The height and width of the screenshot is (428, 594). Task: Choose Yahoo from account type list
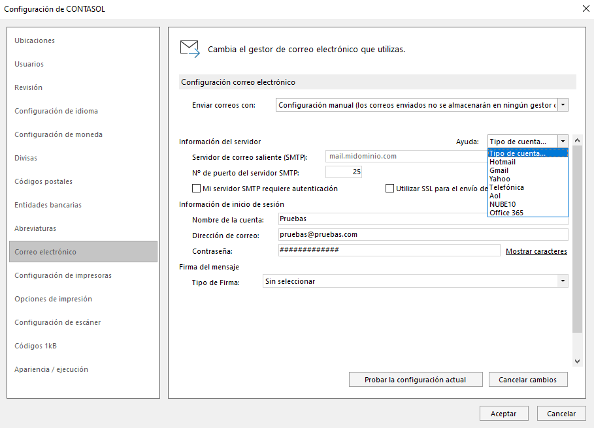pos(528,179)
